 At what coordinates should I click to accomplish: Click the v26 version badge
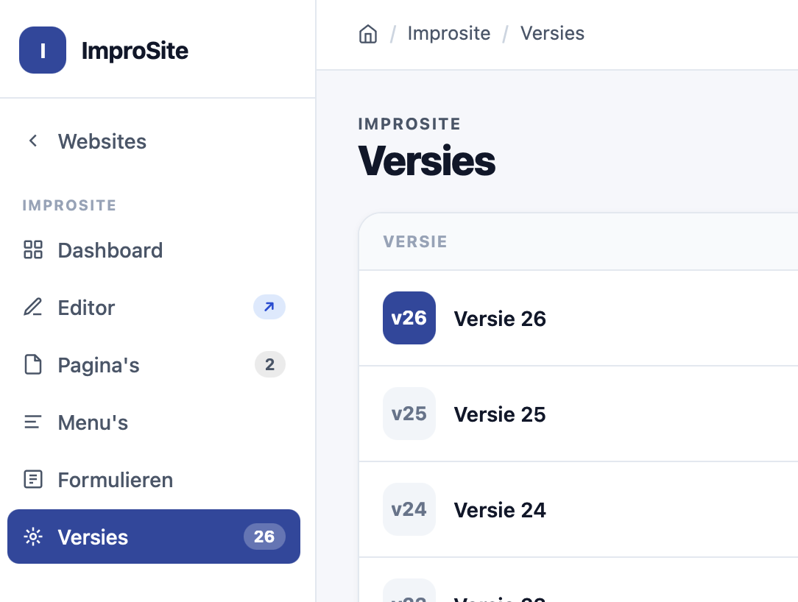click(x=409, y=318)
